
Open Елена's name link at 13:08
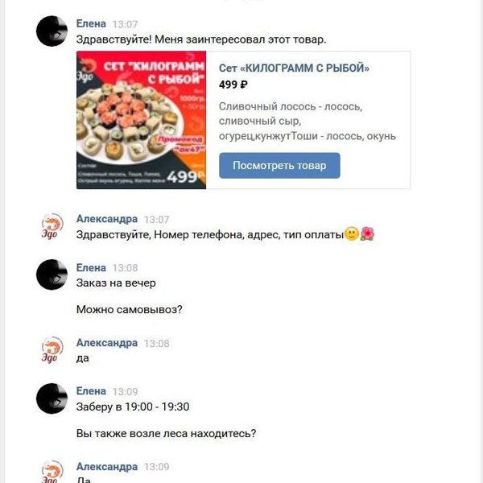pos(91,268)
